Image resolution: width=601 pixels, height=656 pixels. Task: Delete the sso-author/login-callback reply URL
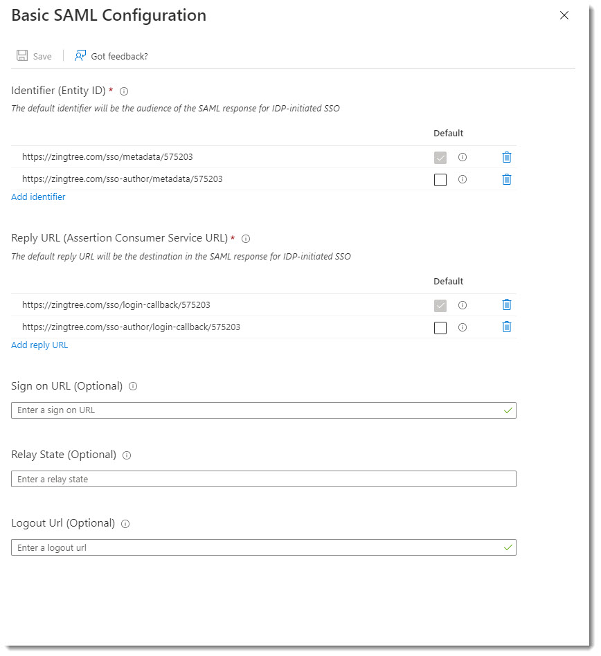pyautogui.click(x=506, y=327)
